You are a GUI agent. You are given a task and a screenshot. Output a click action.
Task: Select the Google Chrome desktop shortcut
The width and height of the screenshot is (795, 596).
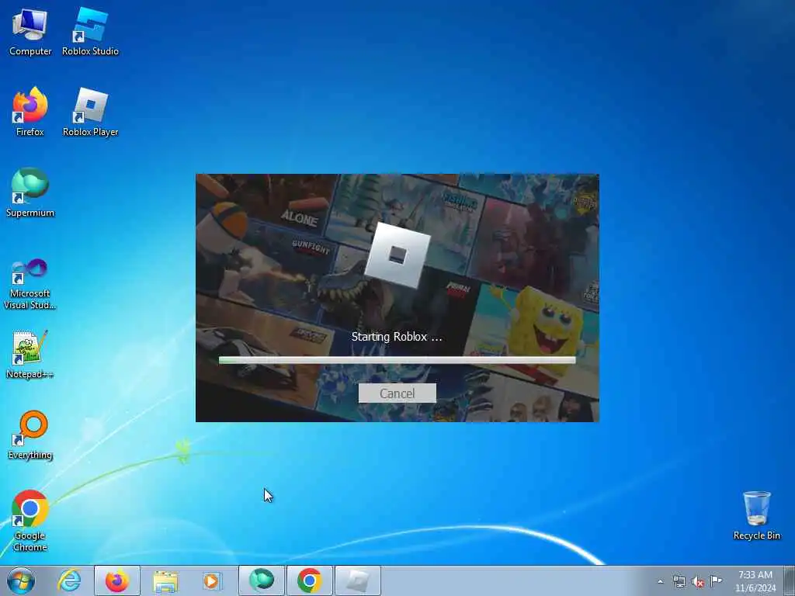[x=30, y=521]
